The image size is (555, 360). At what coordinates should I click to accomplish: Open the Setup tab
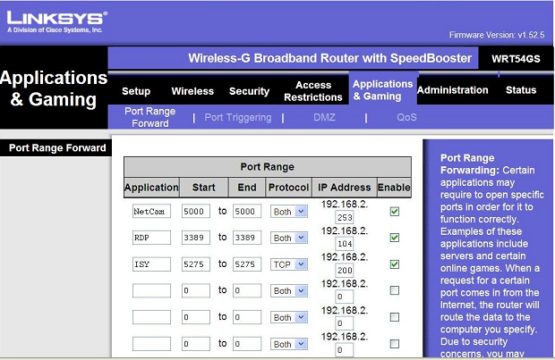coord(136,91)
